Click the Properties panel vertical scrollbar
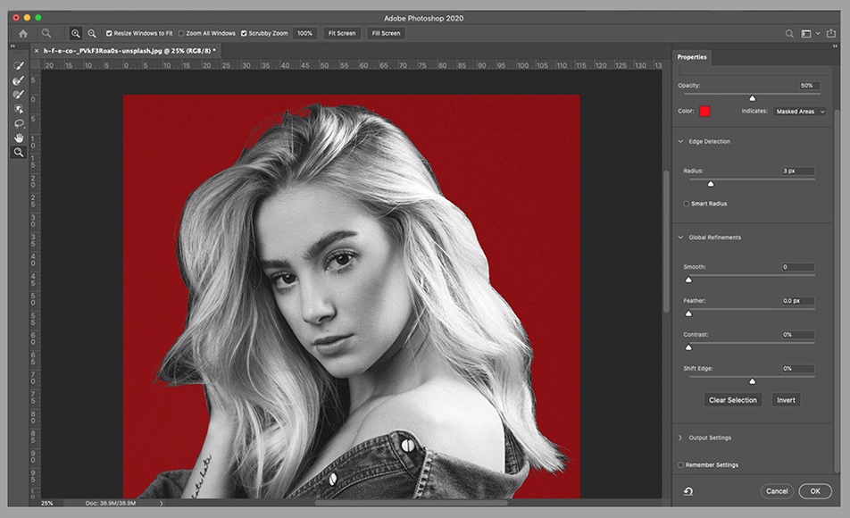This screenshot has height=518, width=850. 837,291
